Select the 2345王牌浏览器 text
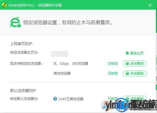Screen dimensions: 157x113 [71, 99]
